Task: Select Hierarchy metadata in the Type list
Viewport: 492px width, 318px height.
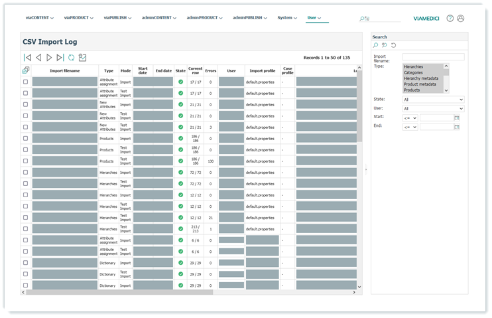Action: point(420,78)
